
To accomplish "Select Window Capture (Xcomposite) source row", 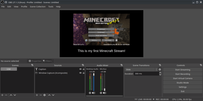I will tap(60, 73).
